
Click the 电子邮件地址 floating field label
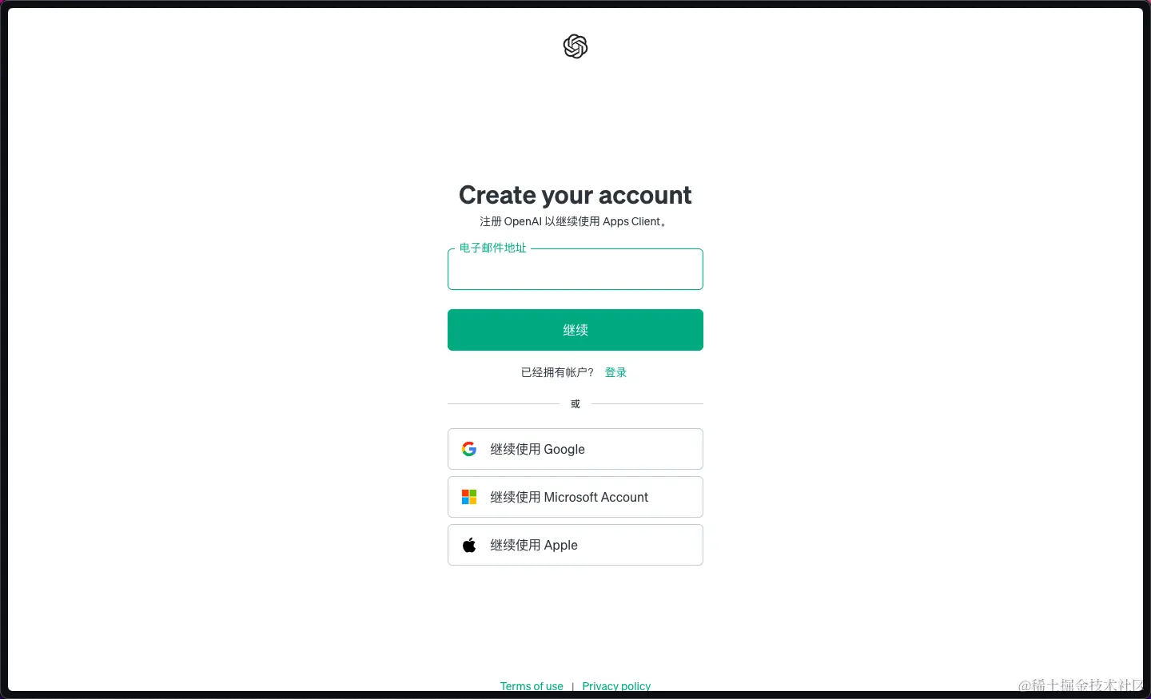(493, 248)
